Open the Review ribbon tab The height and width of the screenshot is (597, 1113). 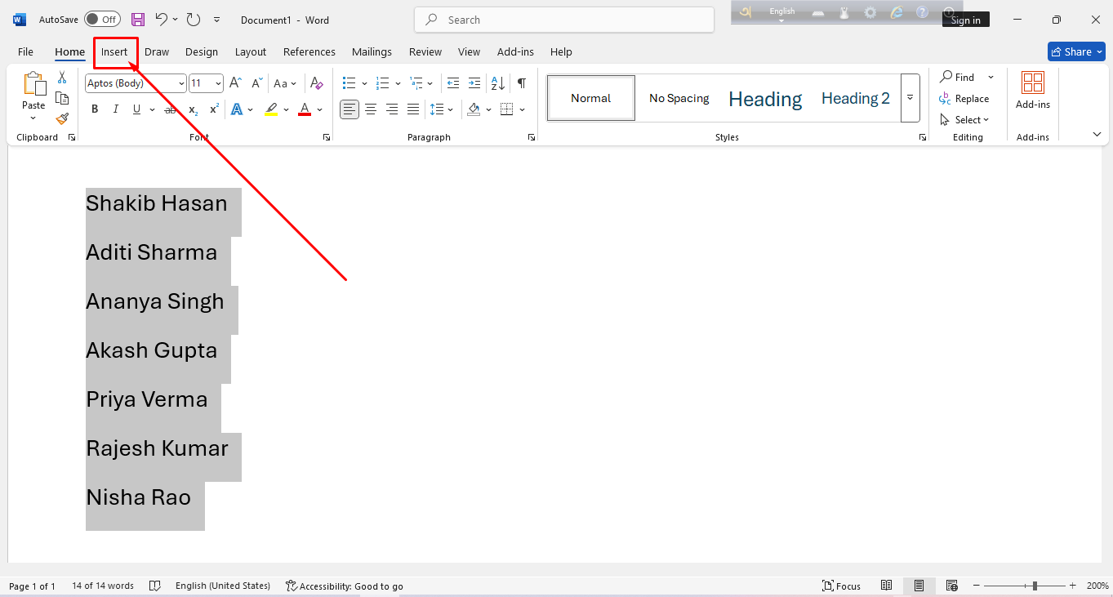(425, 51)
